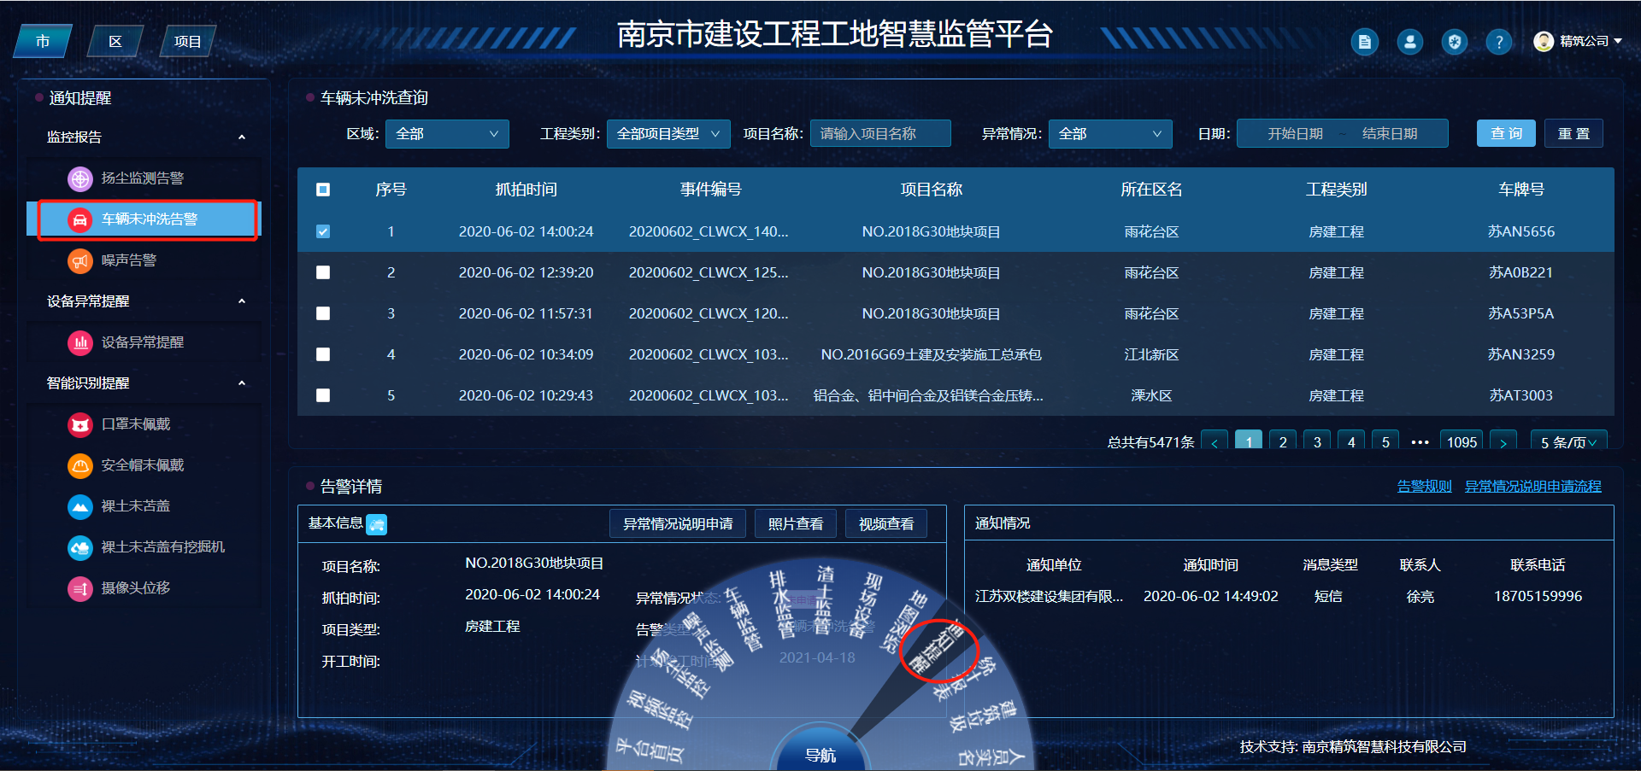
Task: Click the 摄像头位移 icon
Action: tap(80, 588)
